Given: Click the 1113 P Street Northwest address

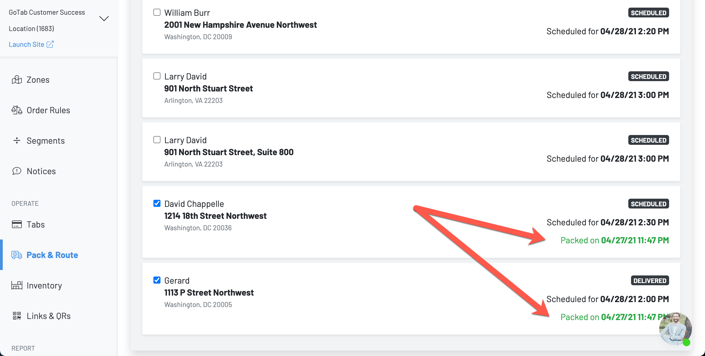Looking at the screenshot, I should pyautogui.click(x=209, y=293).
